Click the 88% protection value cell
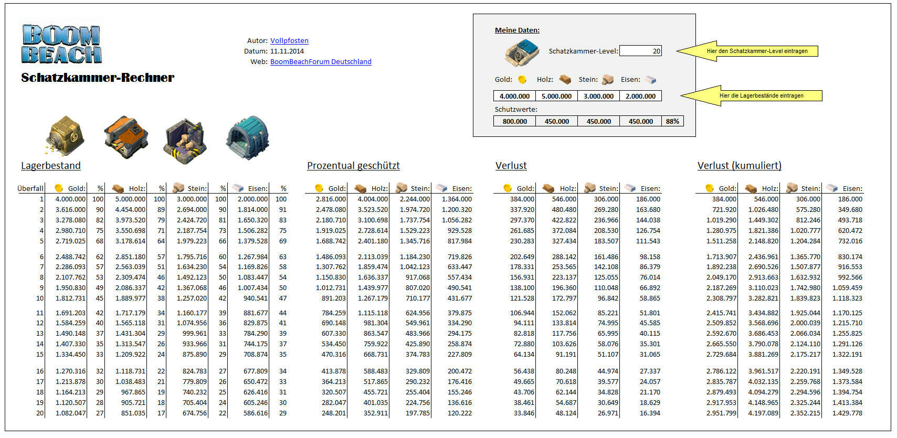This screenshot has width=897, height=438. (672, 121)
